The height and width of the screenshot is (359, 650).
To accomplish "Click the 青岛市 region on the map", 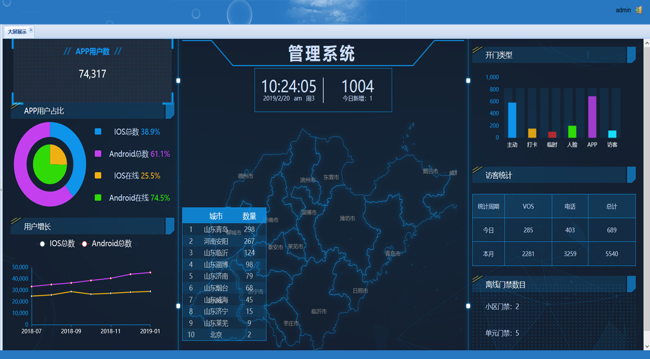I will coord(393,253).
